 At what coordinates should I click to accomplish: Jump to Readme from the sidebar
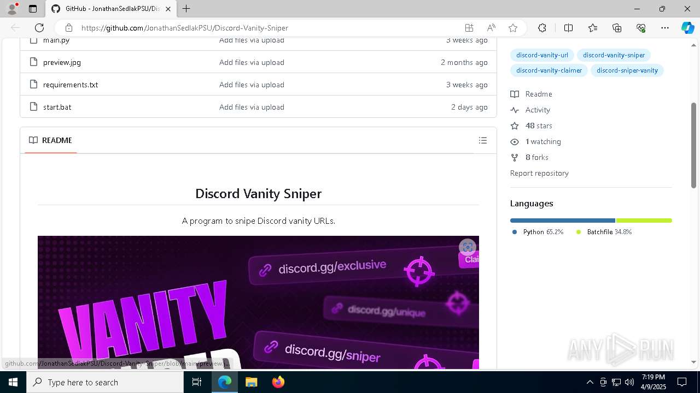click(x=532, y=94)
